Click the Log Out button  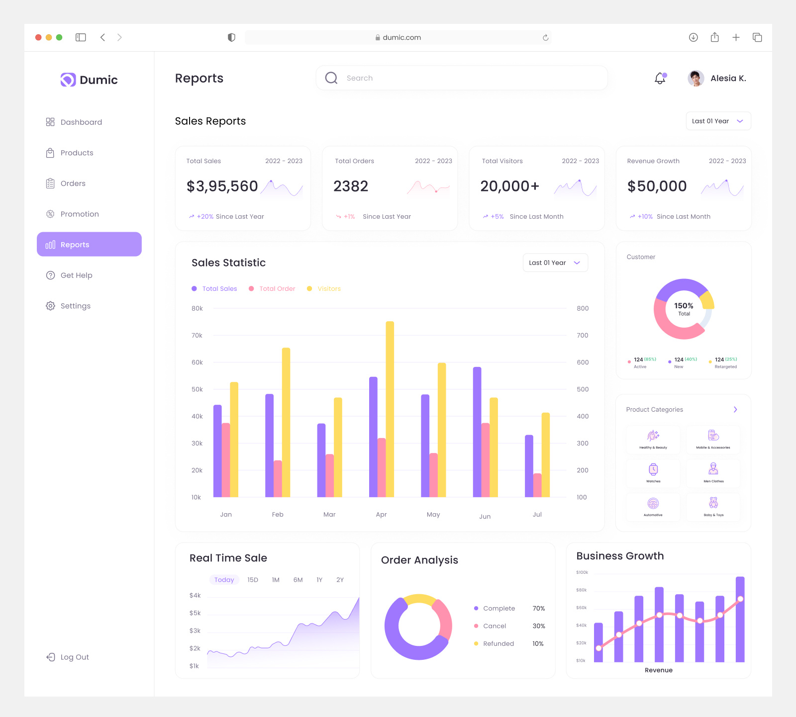(67, 657)
